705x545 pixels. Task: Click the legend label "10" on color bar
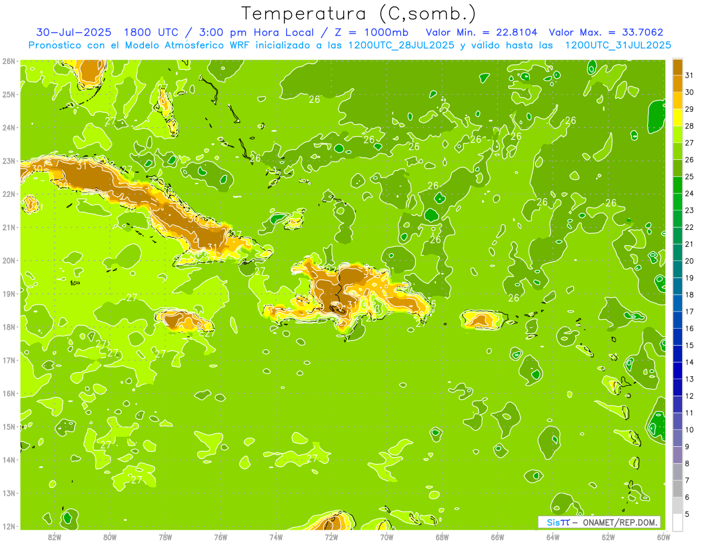(690, 430)
